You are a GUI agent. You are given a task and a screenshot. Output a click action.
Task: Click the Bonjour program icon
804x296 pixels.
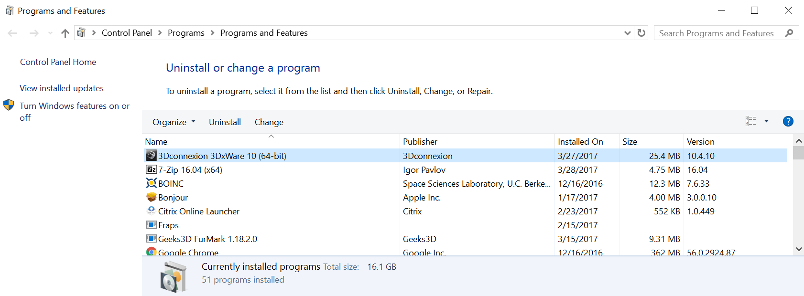point(151,197)
